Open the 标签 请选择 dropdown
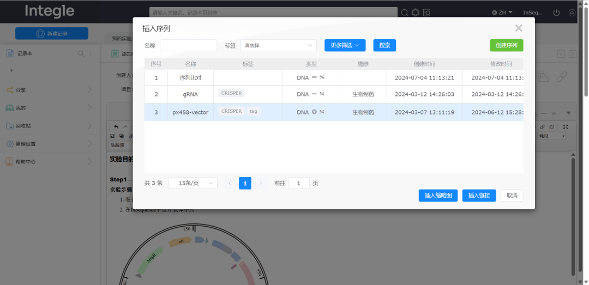This screenshot has height=285, width=589. pos(278,45)
